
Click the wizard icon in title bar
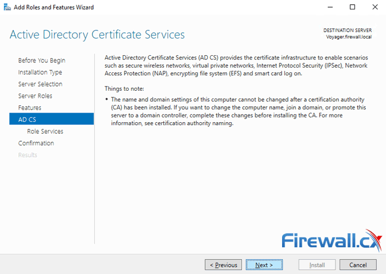tap(6, 7)
